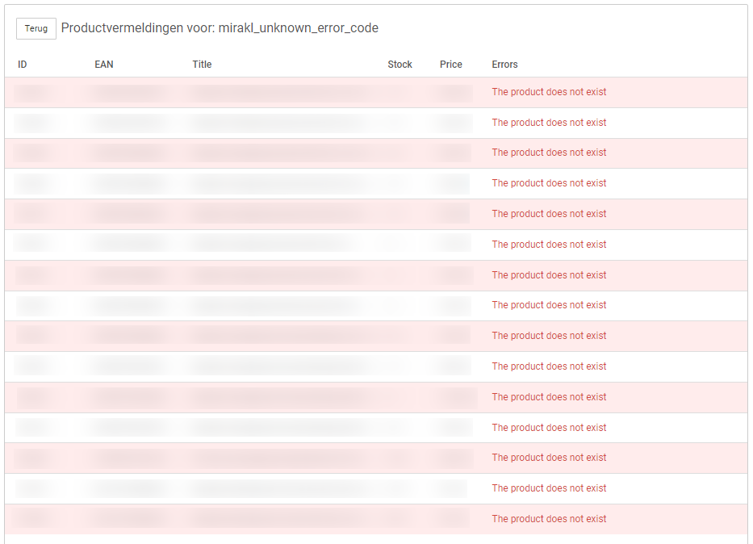753x544 pixels.
Task: Click the Stock column header
Action: pyautogui.click(x=400, y=65)
